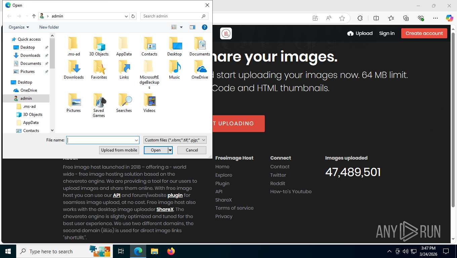Open the file type filter combo box
The width and height of the screenshot is (457, 258).
pyautogui.click(x=175, y=140)
